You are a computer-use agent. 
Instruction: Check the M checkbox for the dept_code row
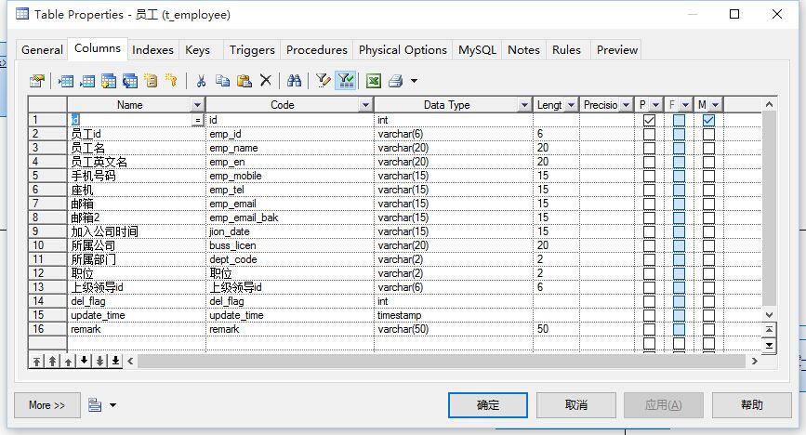[x=708, y=259]
